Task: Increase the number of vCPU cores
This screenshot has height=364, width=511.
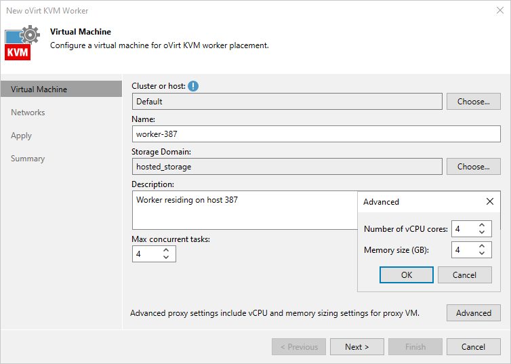Action: (481, 226)
